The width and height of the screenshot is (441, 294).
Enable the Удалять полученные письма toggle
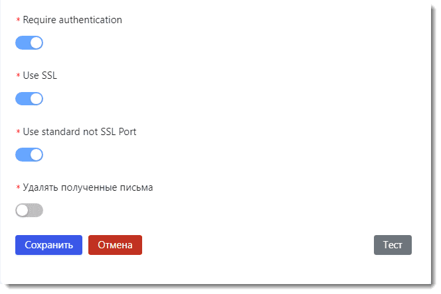pyautogui.click(x=29, y=211)
